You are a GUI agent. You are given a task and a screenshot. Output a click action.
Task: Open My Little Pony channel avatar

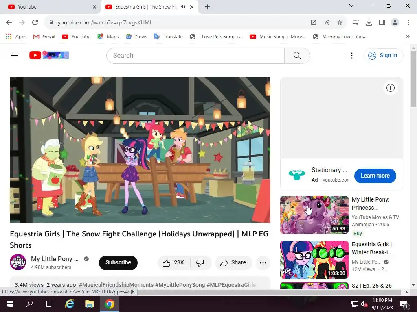tap(18, 262)
